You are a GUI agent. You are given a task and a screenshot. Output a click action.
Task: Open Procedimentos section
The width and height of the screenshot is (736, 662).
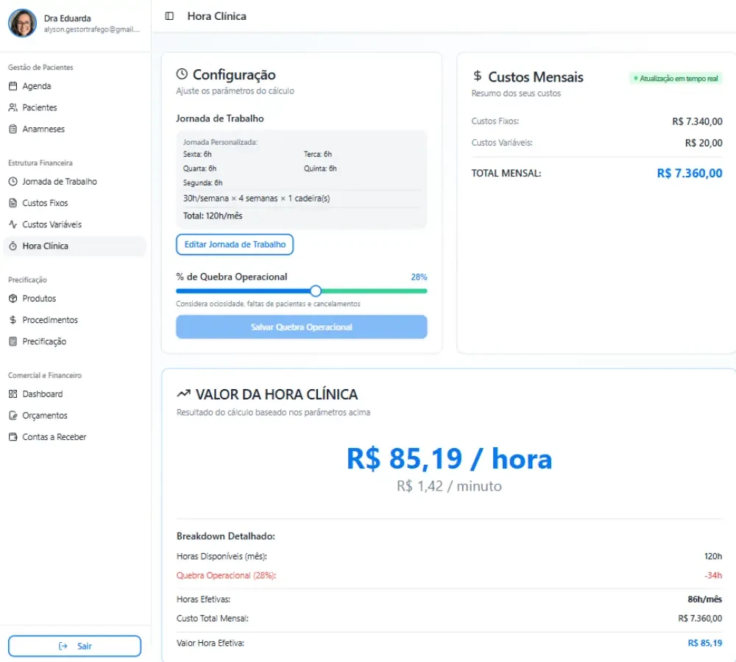point(75,320)
